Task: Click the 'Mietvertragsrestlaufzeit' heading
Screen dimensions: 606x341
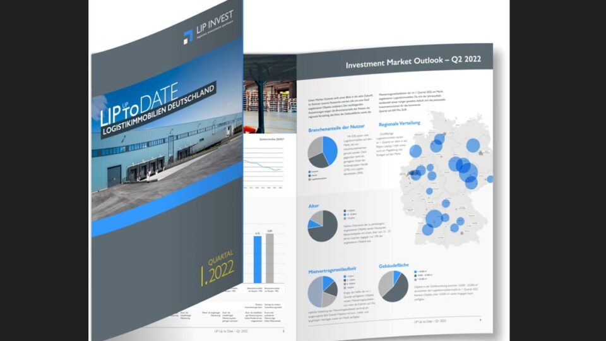Action: pos(332,268)
